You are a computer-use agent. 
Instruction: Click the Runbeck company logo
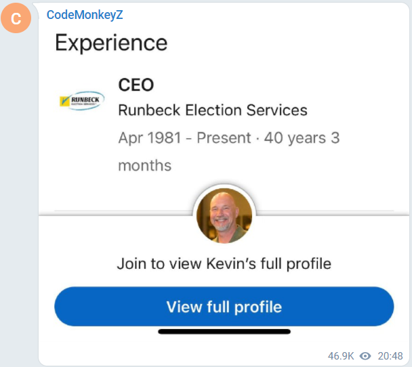coord(82,102)
